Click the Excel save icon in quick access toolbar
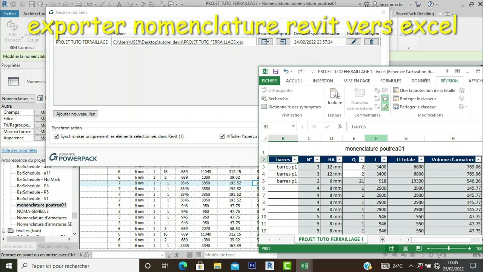The image size is (483, 272). point(275,71)
